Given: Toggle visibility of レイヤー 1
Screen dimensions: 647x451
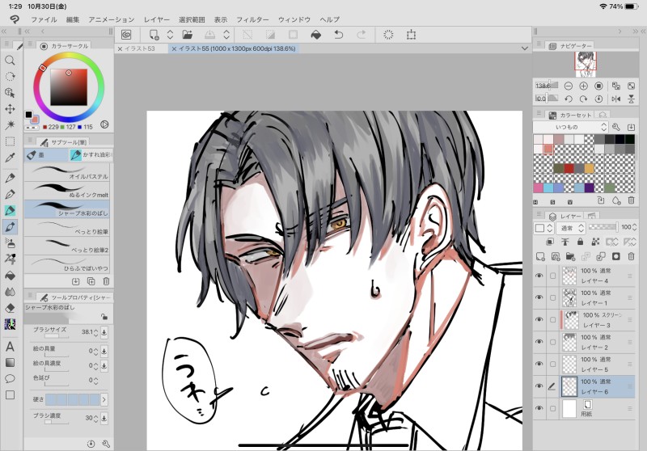Looking at the screenshot, I should tap(539, 297).
